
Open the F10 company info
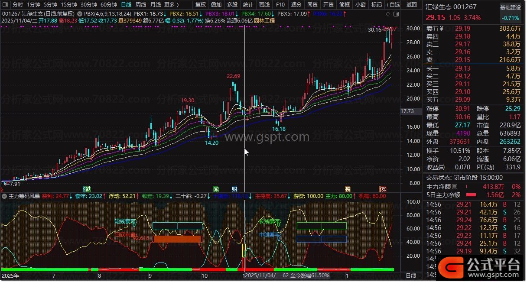pyautogui.click(x=280, y=5)
